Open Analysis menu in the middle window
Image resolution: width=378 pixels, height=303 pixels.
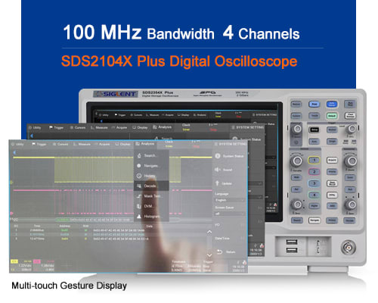pos(163,127)
